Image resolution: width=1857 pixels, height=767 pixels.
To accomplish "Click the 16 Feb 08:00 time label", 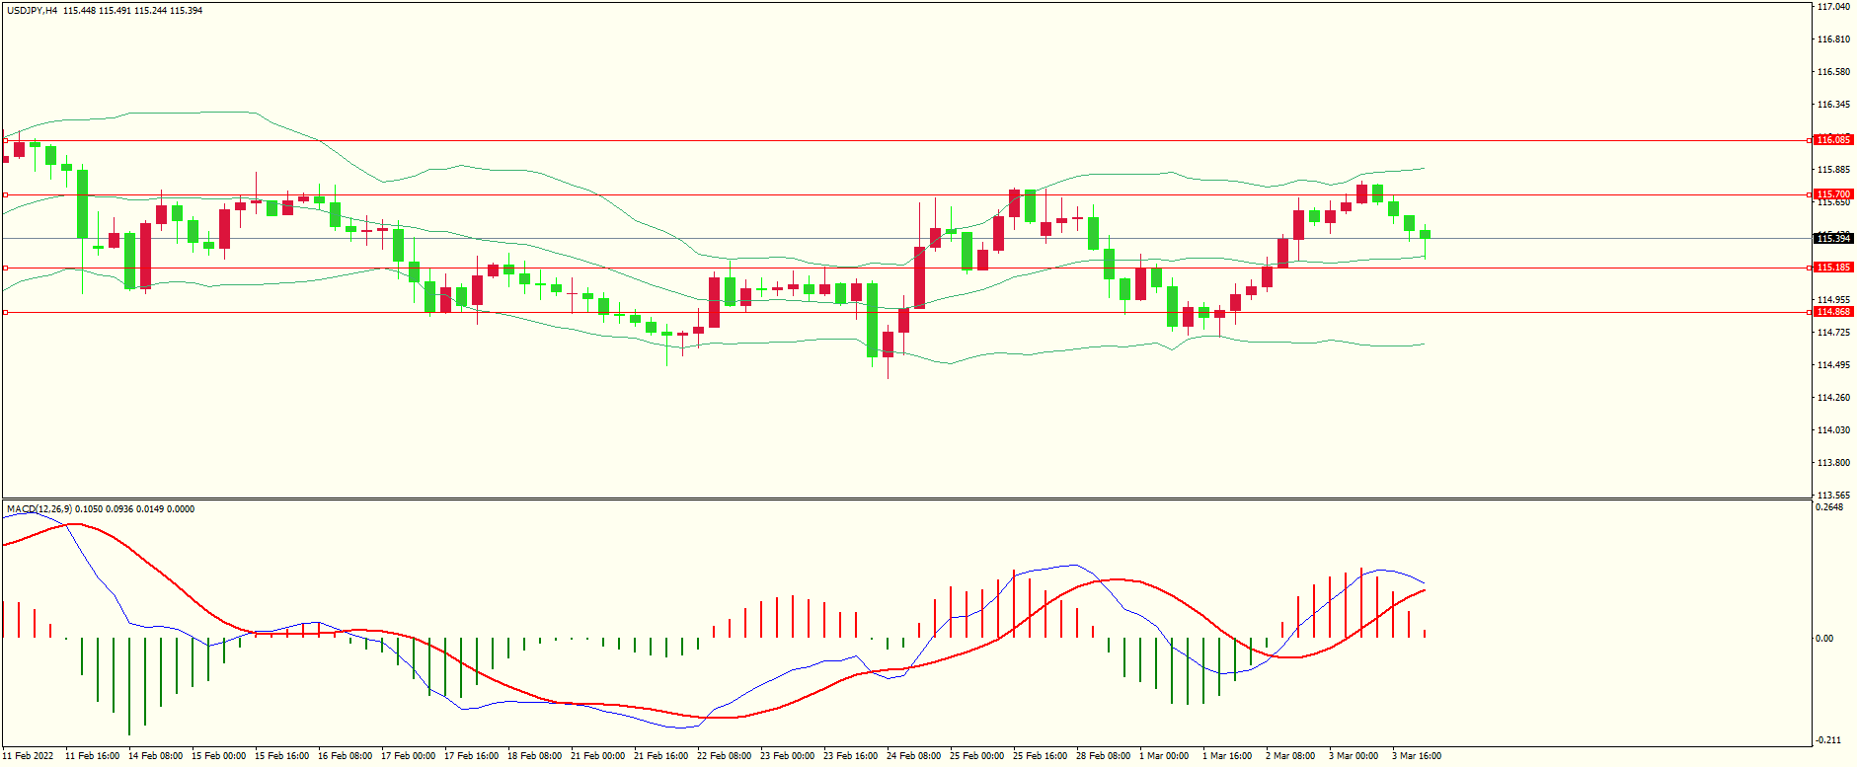I will point(345,756).
